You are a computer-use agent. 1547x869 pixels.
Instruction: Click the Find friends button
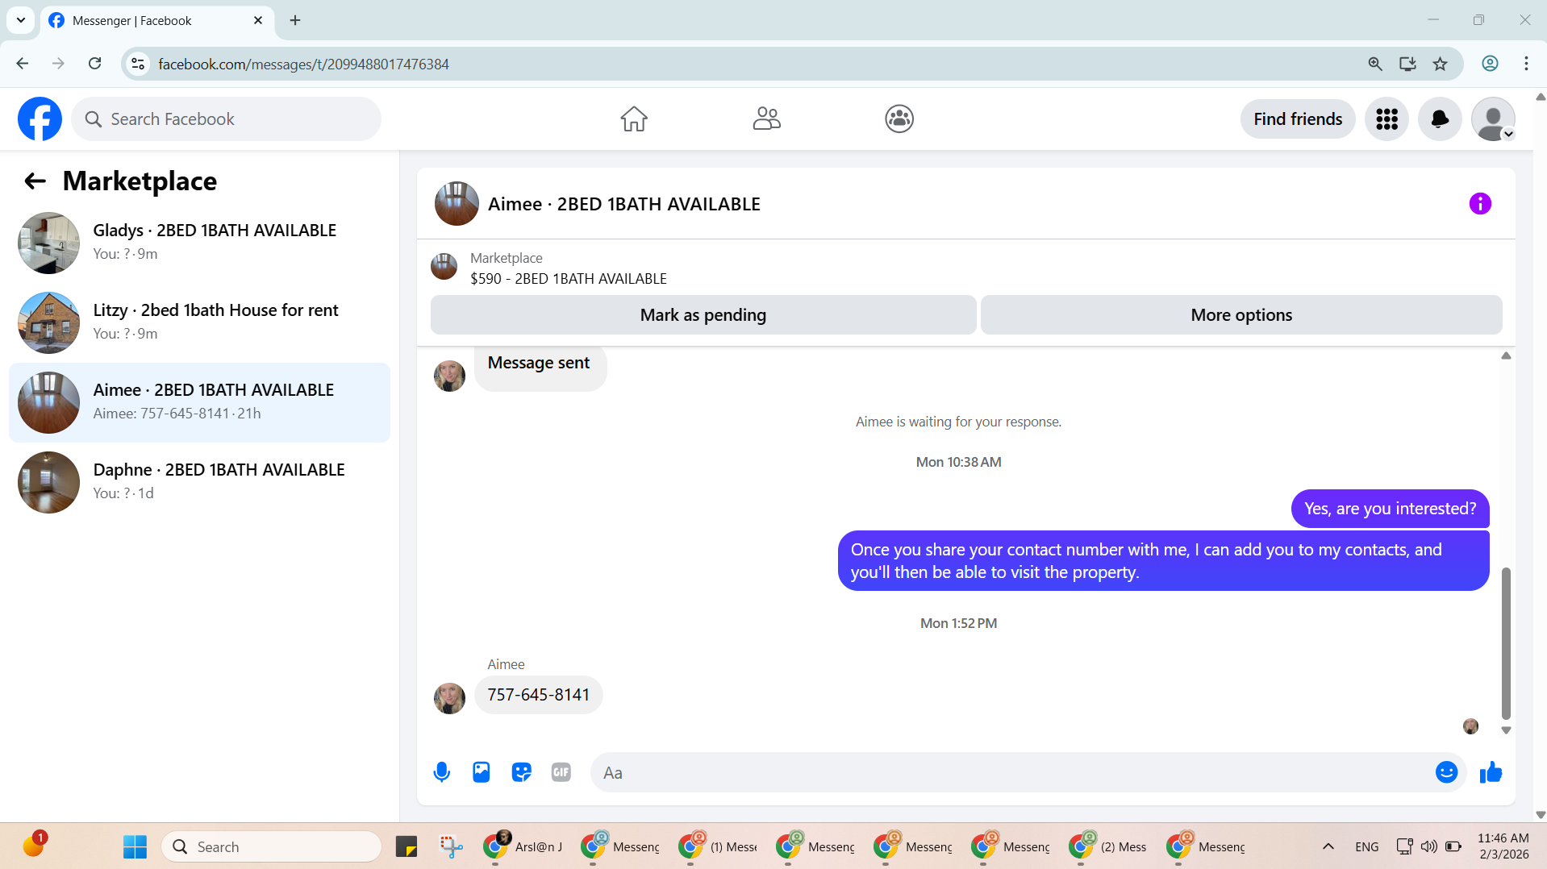click(x=1298, y=119)
